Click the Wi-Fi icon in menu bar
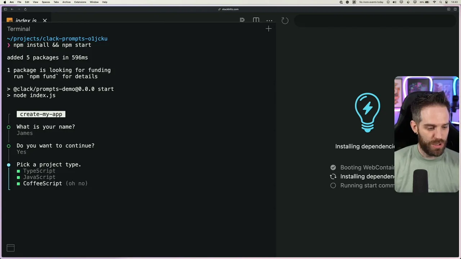The width and height of the screenshot is (461, 259). [434, 2]
